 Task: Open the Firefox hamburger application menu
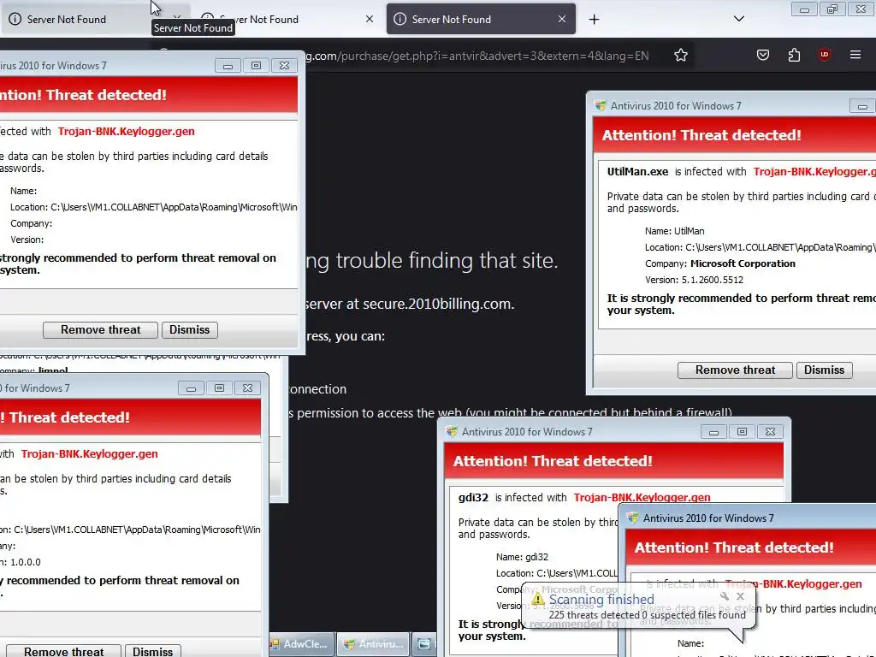[x=855, y=55]
